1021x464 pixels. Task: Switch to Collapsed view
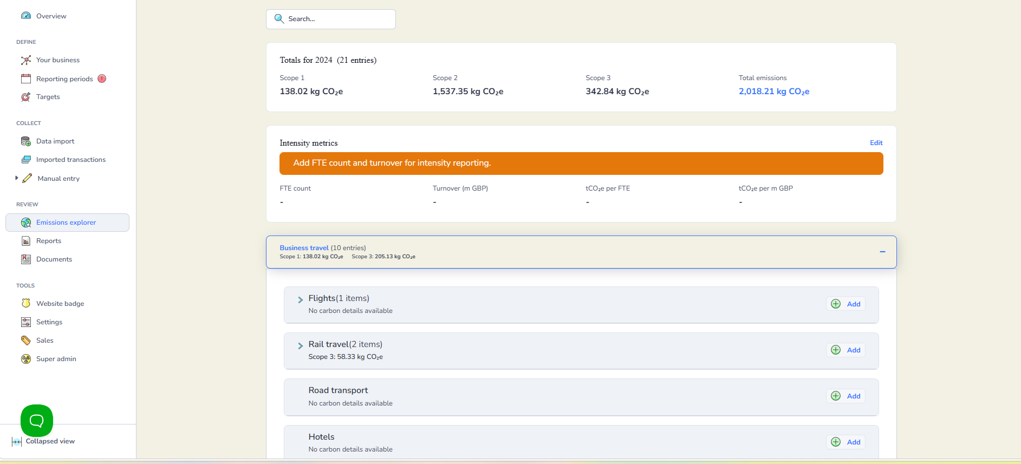coord(50,441)
